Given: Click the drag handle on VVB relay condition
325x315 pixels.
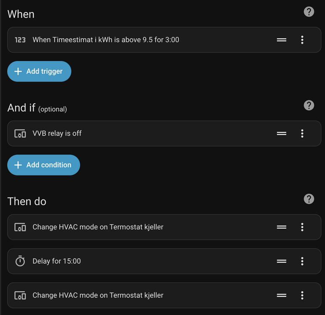Looking at the screenshot, I should pyautogui.click(x=281, y=134).
